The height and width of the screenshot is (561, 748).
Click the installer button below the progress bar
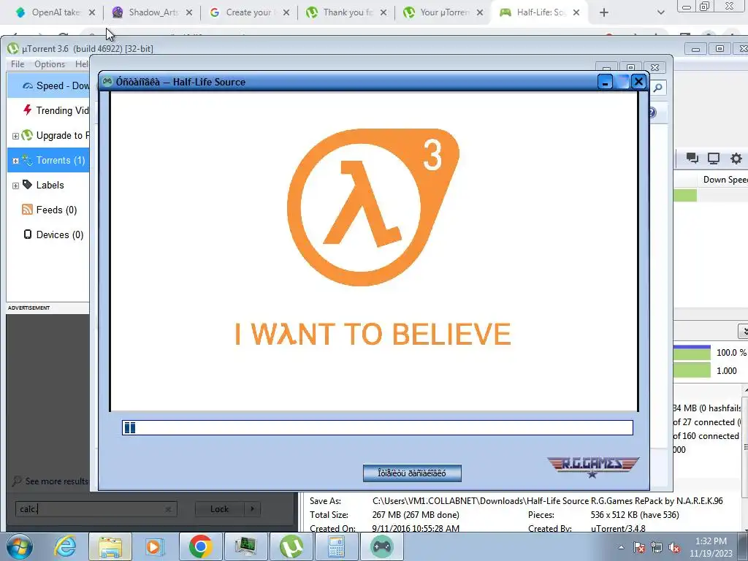pyautogui.click(x=412, y=473)
